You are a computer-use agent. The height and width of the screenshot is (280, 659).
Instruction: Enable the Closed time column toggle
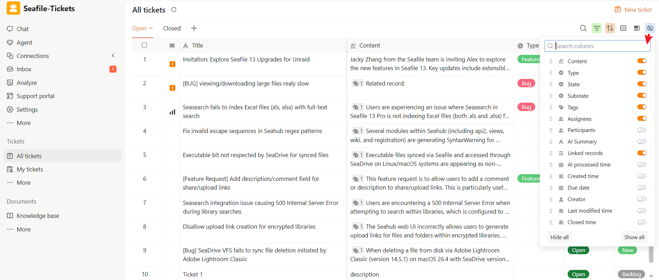click(642, 222)
